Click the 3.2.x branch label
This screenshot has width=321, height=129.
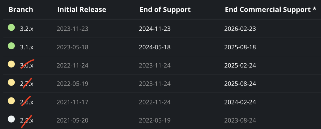pos(27,29)
